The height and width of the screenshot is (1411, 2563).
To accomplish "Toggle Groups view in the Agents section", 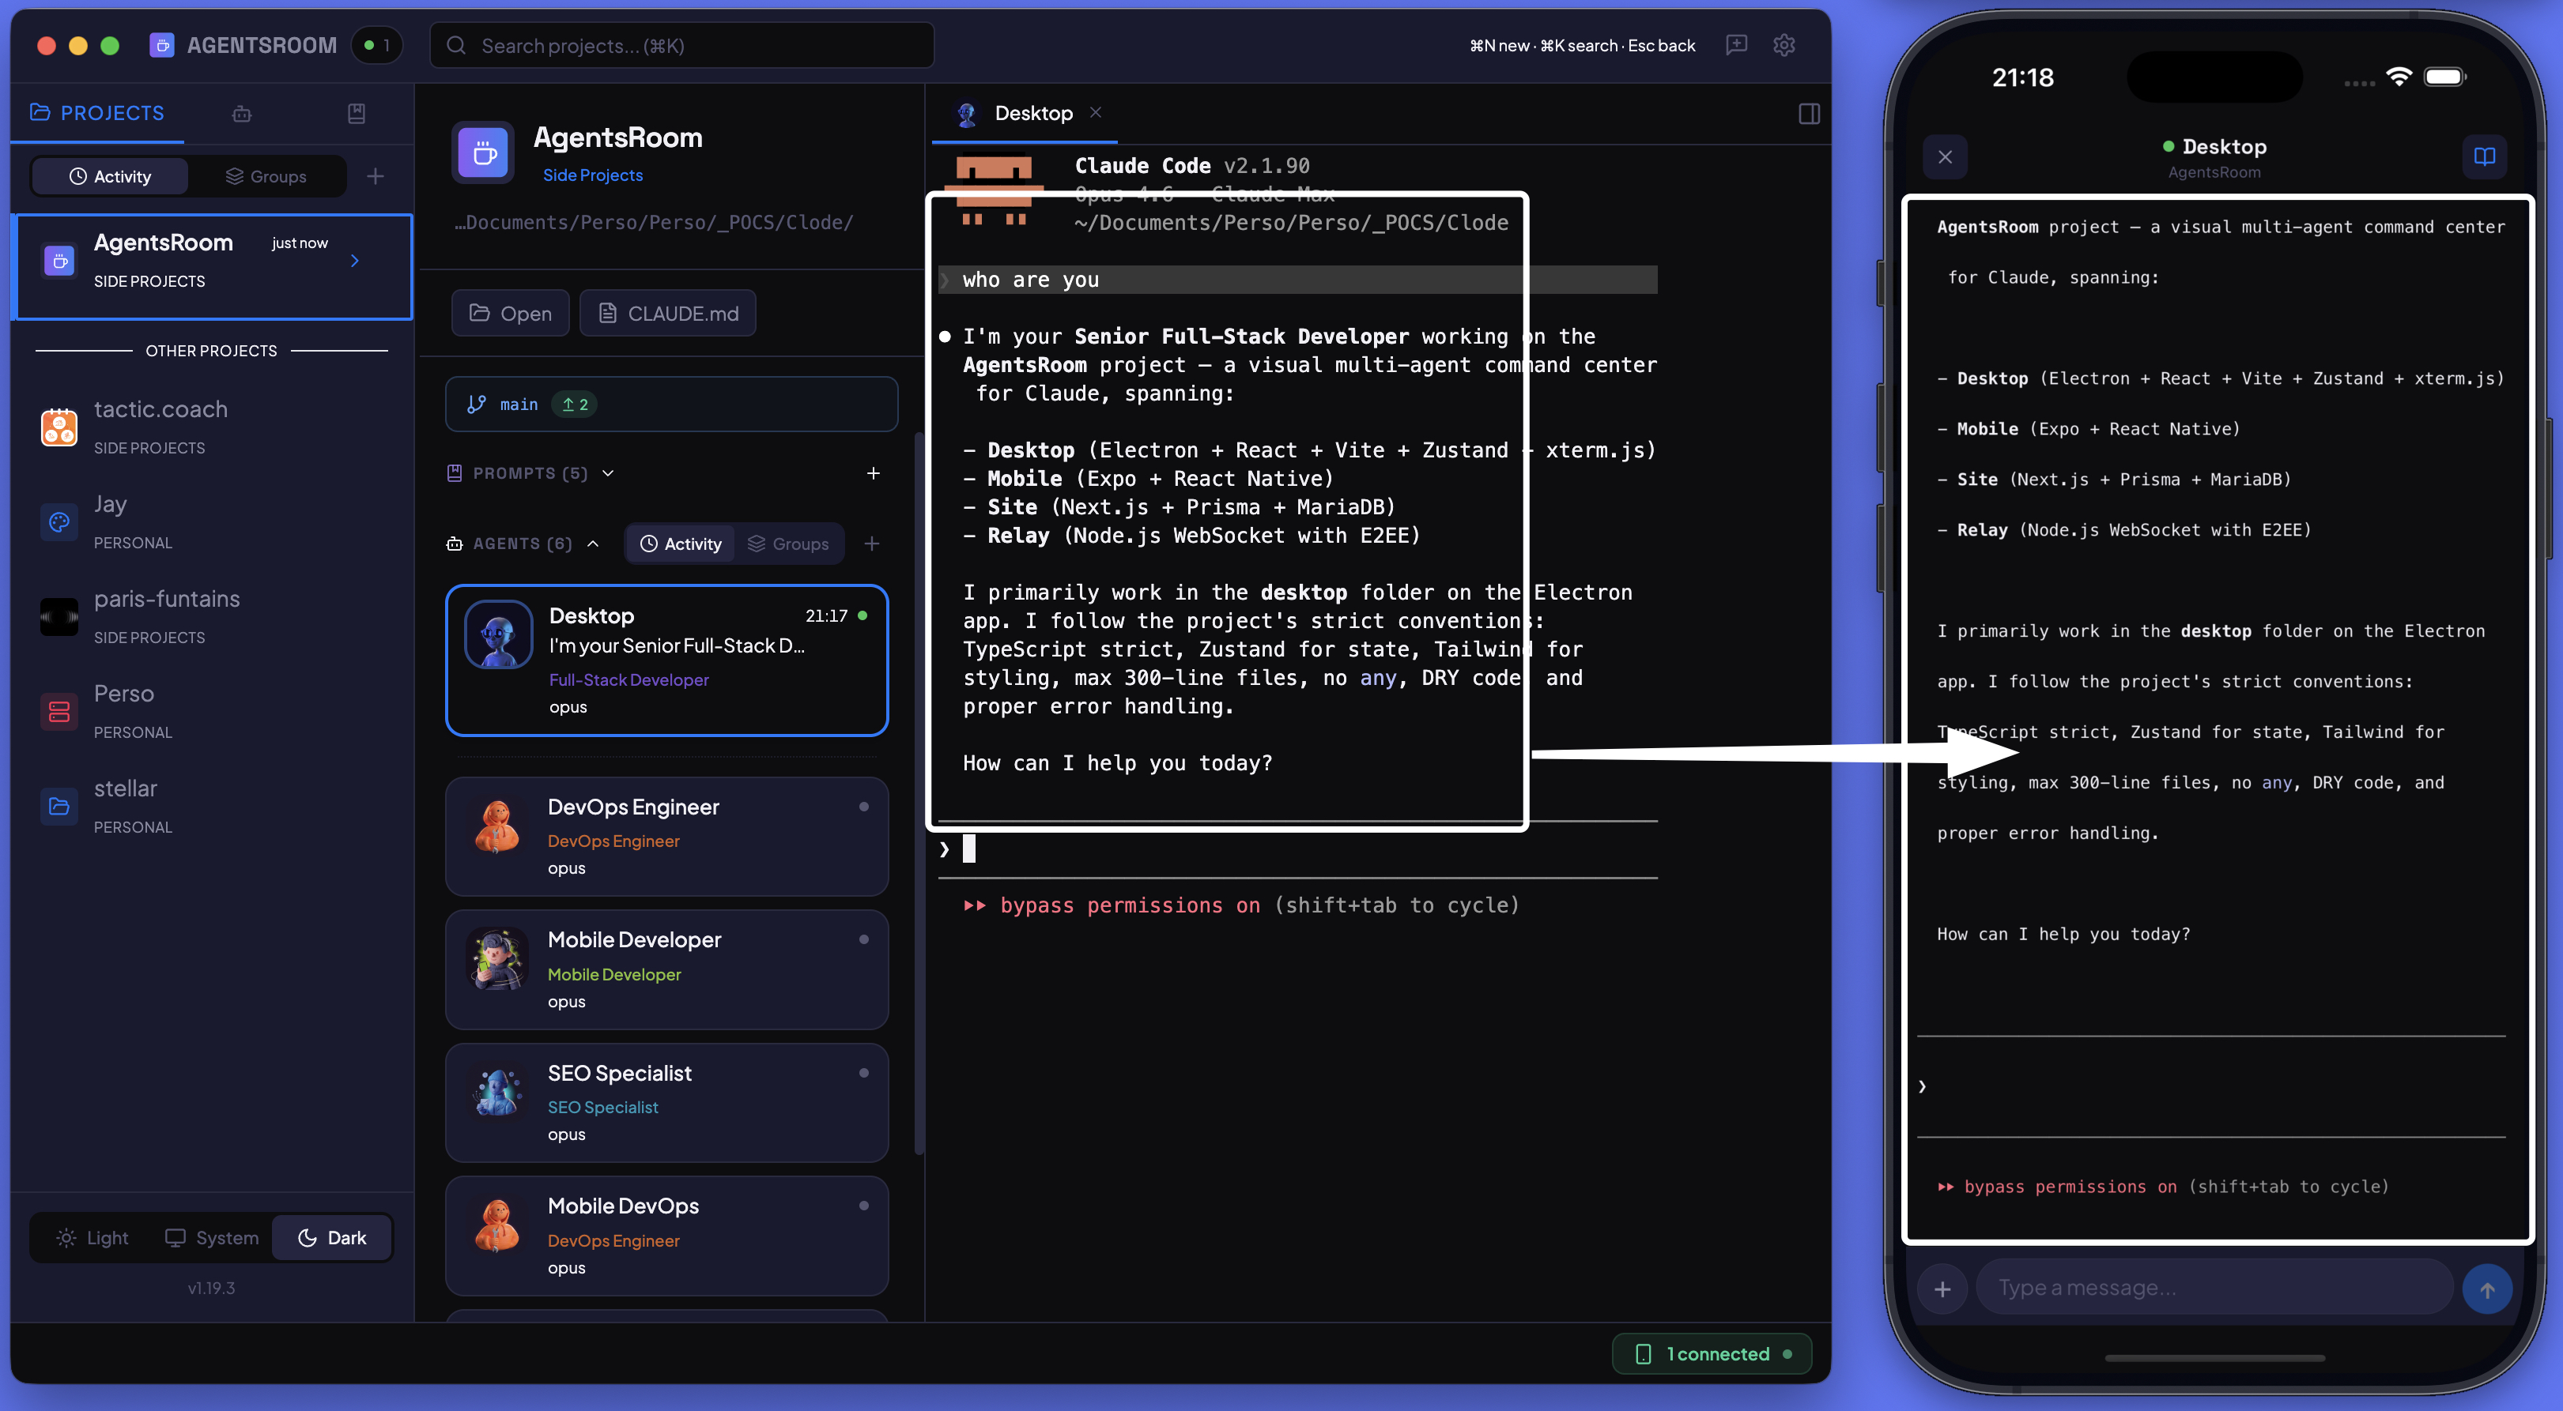I will (x=788, y=543).
